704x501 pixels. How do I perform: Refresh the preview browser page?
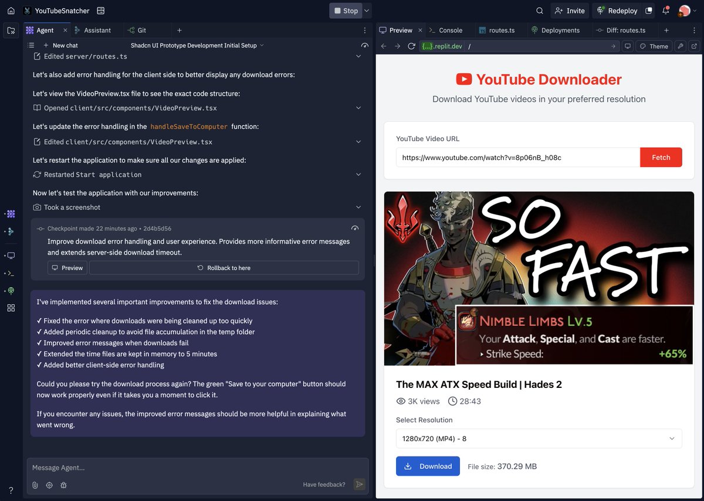tap(412, 46)
